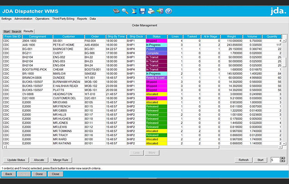Viewport: 289px width, 184px height.
Task: Select the MR TOMKINS customer cell
Action: point(69,131)
